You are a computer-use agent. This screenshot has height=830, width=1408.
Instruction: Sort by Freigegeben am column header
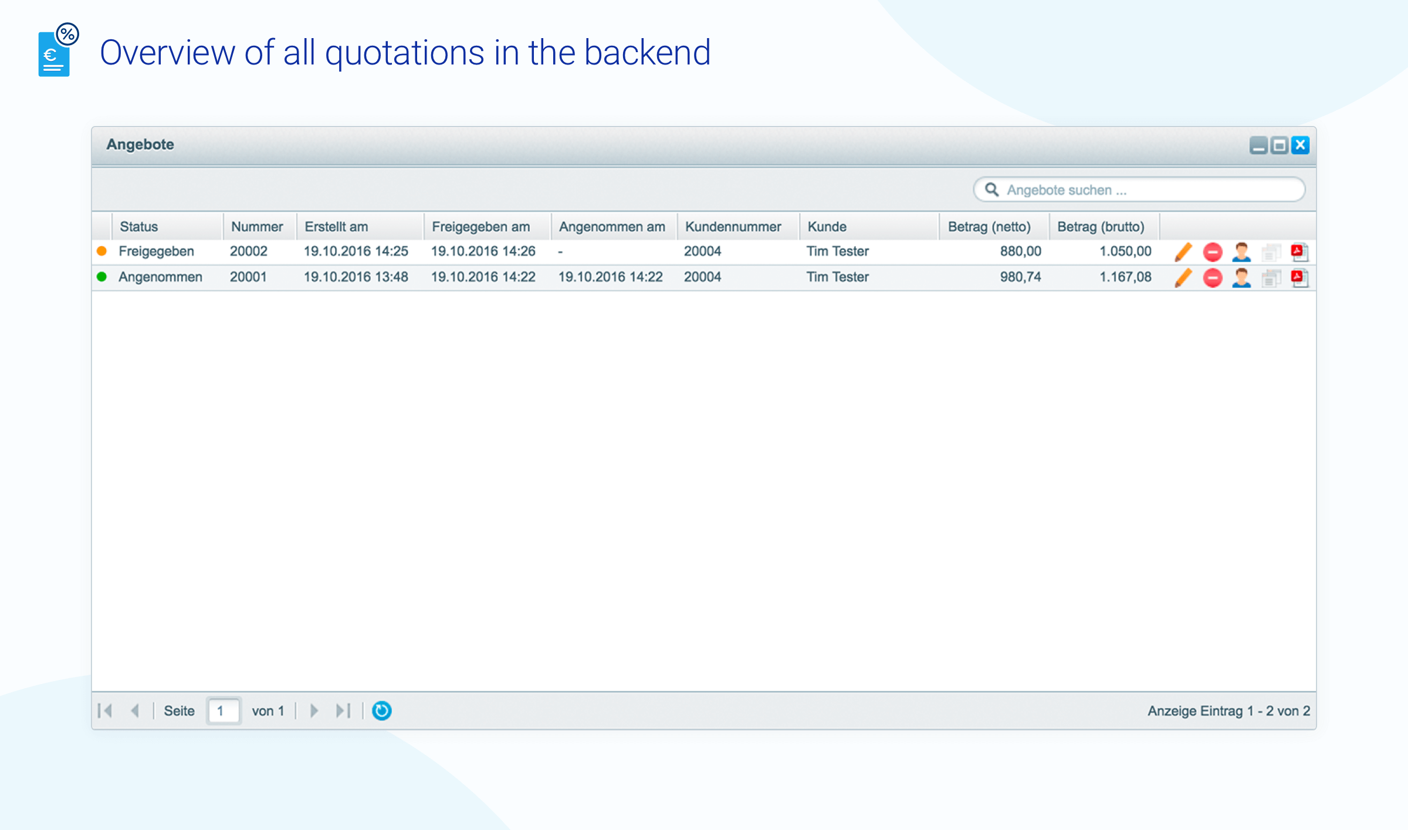coord(488,226)
